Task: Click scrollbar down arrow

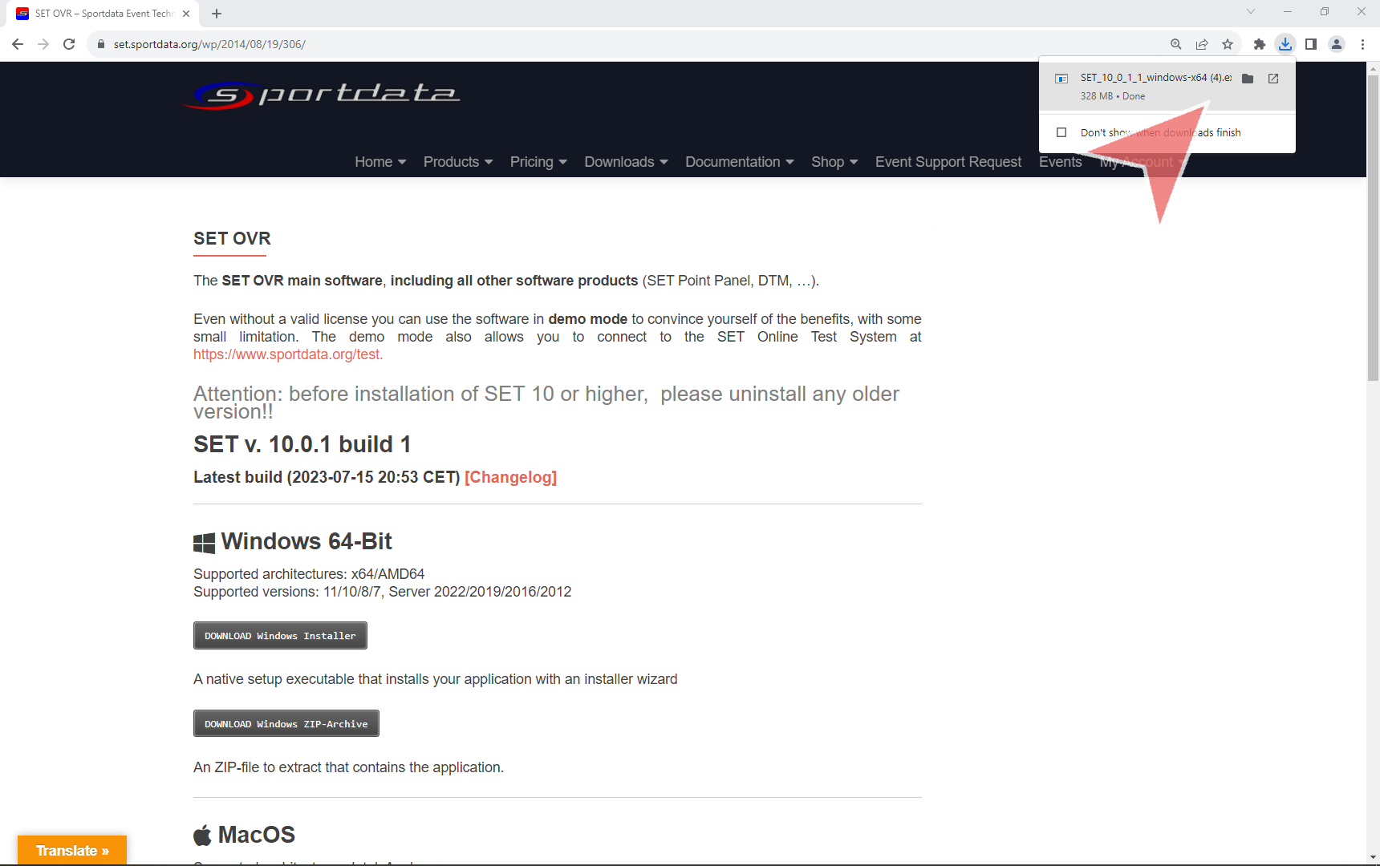Action: click(x=1373, y=858)
